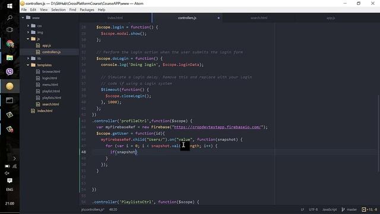380x214 pixels.
Task: Open the Windows Start menu
Action: tap(9, 6)
